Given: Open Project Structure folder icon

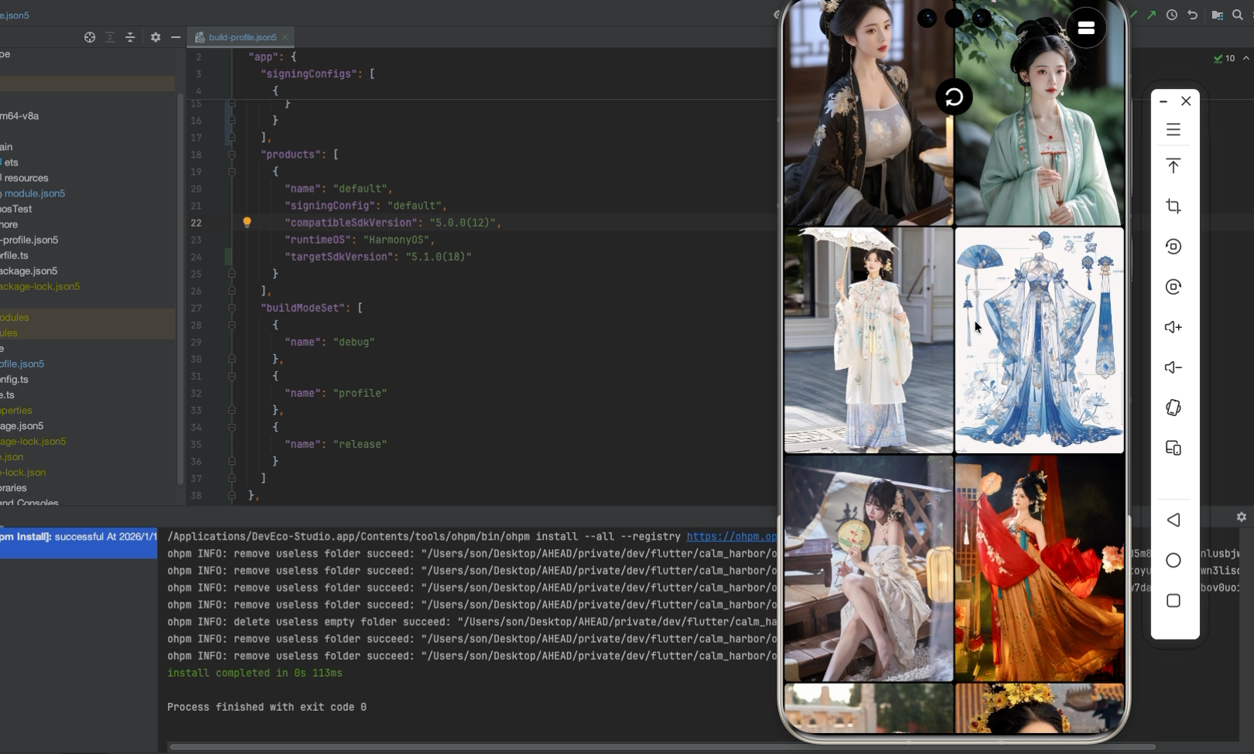Looking at the screenshot, I should [x=1217, y=15].
